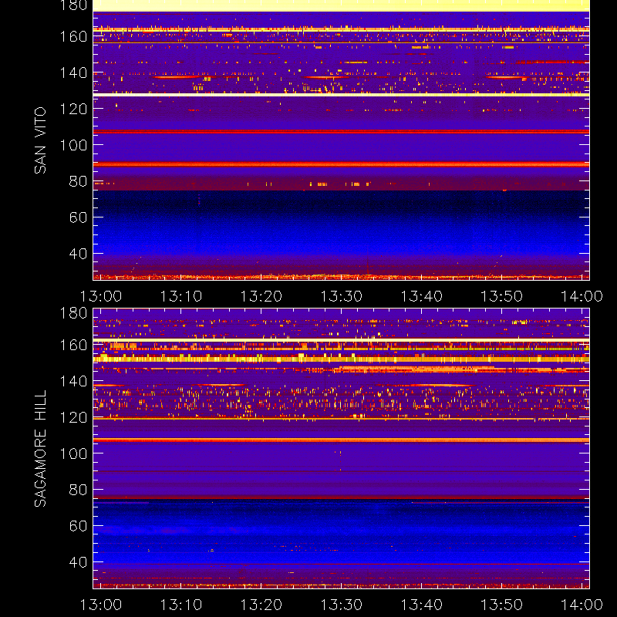Click 13:50 time label under Sagamore Hill plot
Viewport: 617px width, 617px height.
[502, 605]
